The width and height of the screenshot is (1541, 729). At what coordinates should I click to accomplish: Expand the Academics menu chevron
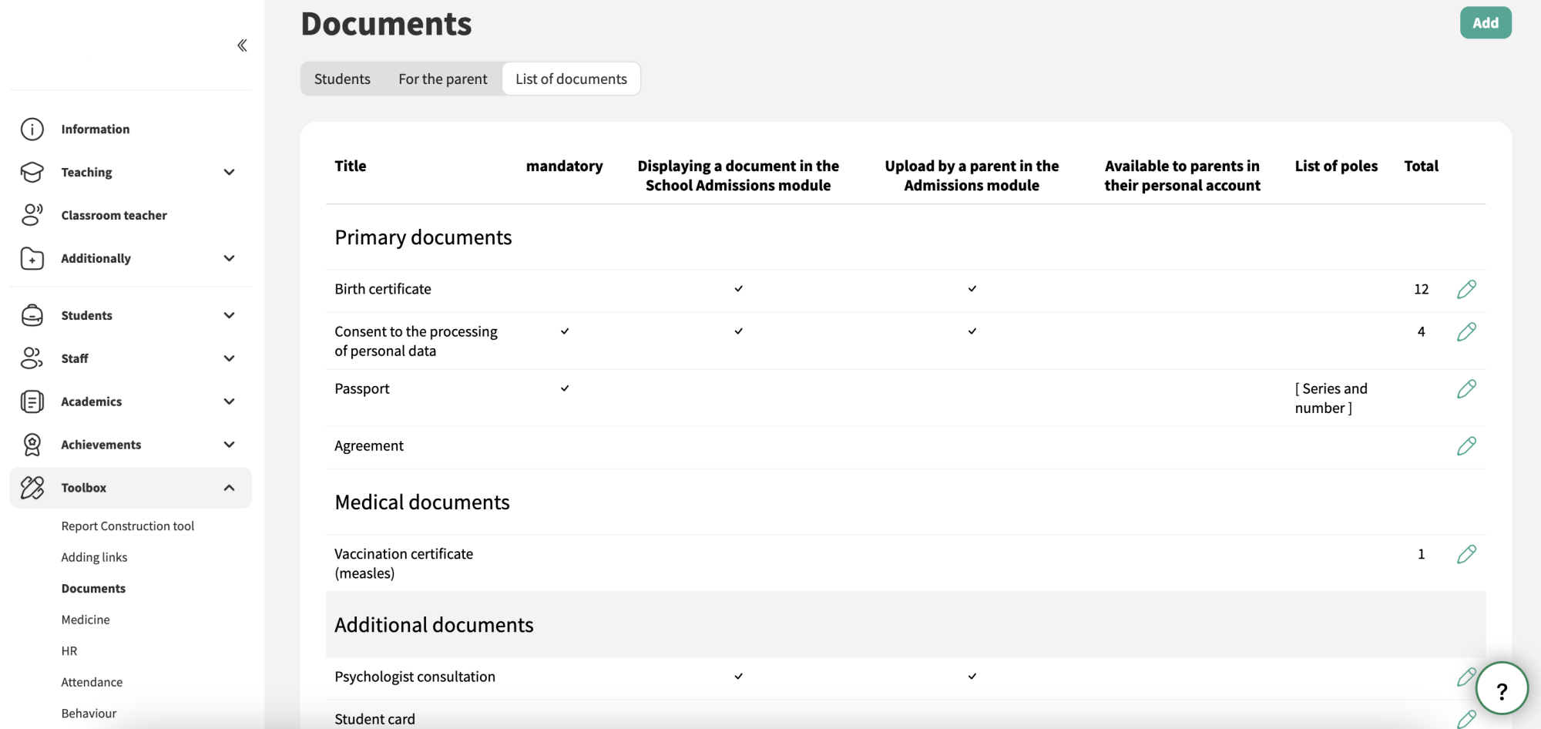pyautogui.click(x=229, y=401)
